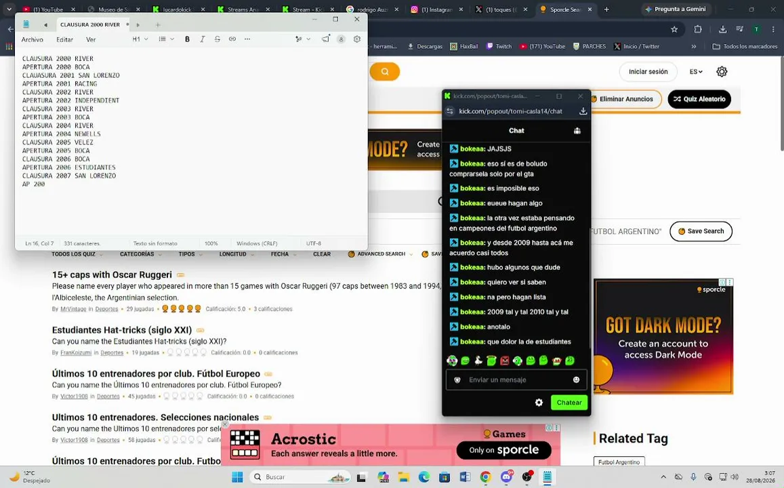Expand the TODOS LOS QUIZ filter

click(x=77, y=254)
